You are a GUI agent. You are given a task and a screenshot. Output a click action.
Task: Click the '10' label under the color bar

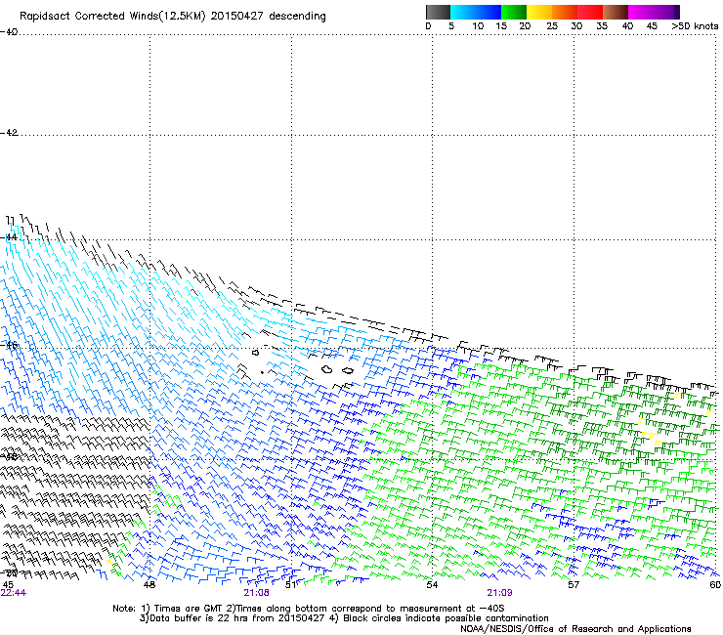[478, 25]
